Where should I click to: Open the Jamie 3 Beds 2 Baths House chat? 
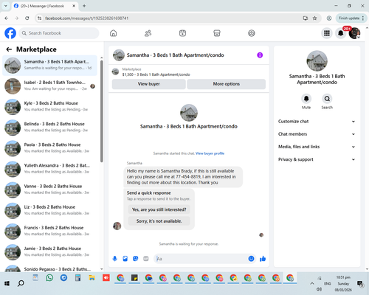[49, 252]
